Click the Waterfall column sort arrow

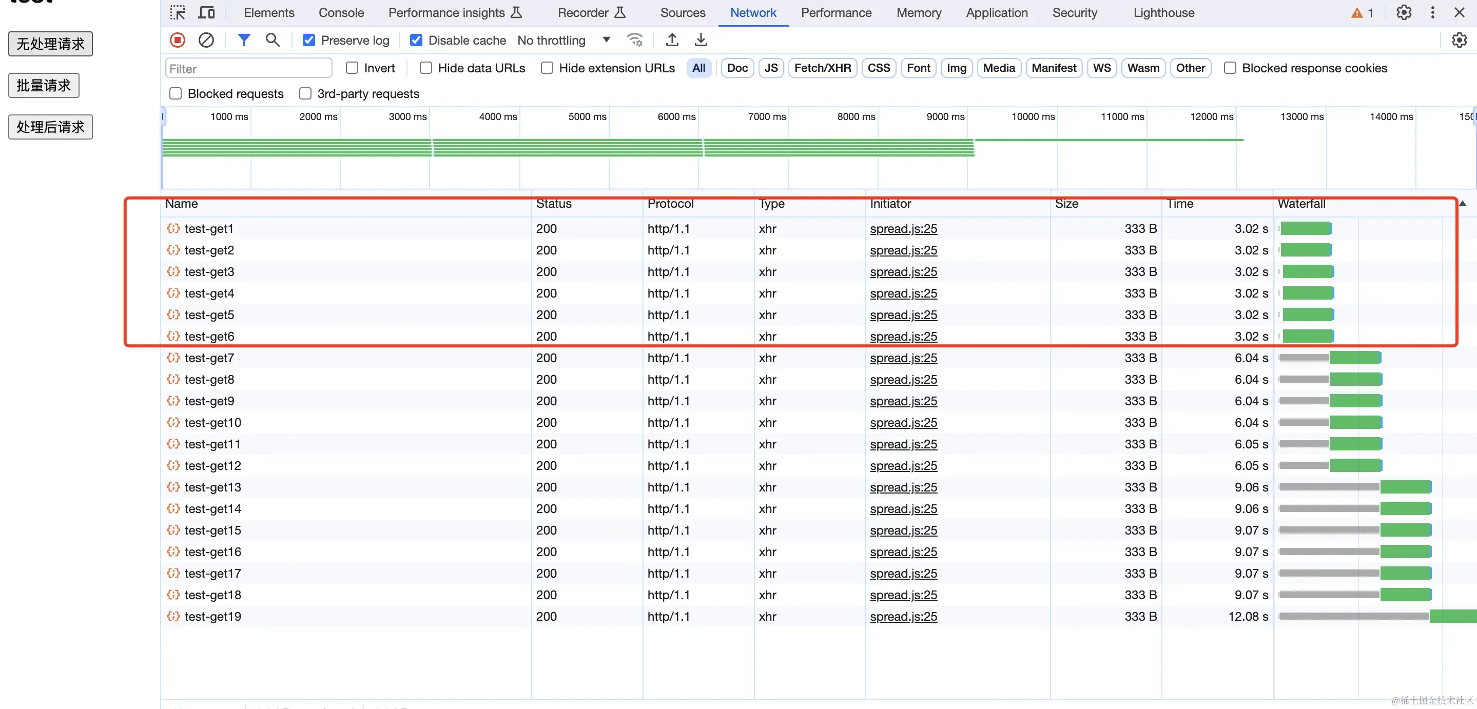[1463, 204]
